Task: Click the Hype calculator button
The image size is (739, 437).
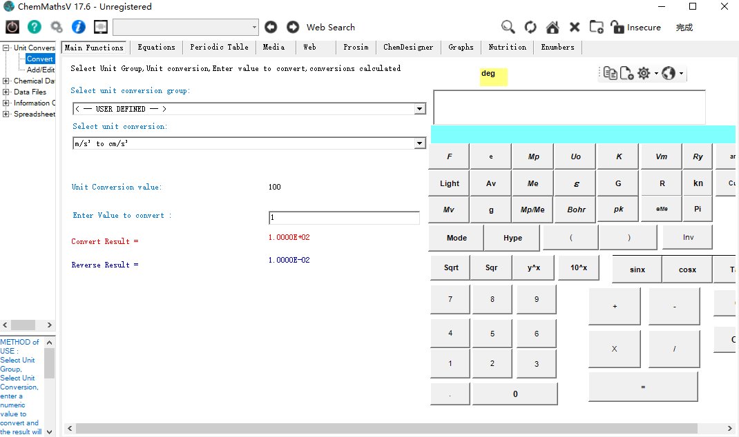Action: click(x=512, y=238)
